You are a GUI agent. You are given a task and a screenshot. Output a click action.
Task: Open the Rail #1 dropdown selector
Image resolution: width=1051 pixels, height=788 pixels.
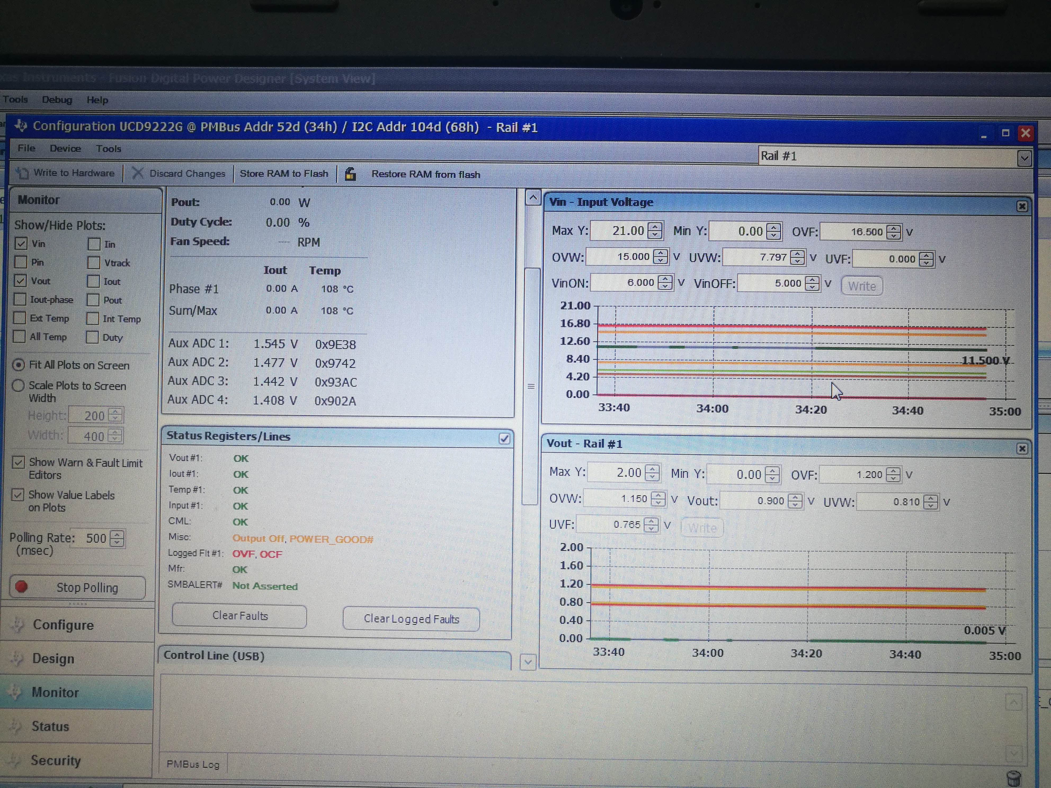pos(1024,158)
